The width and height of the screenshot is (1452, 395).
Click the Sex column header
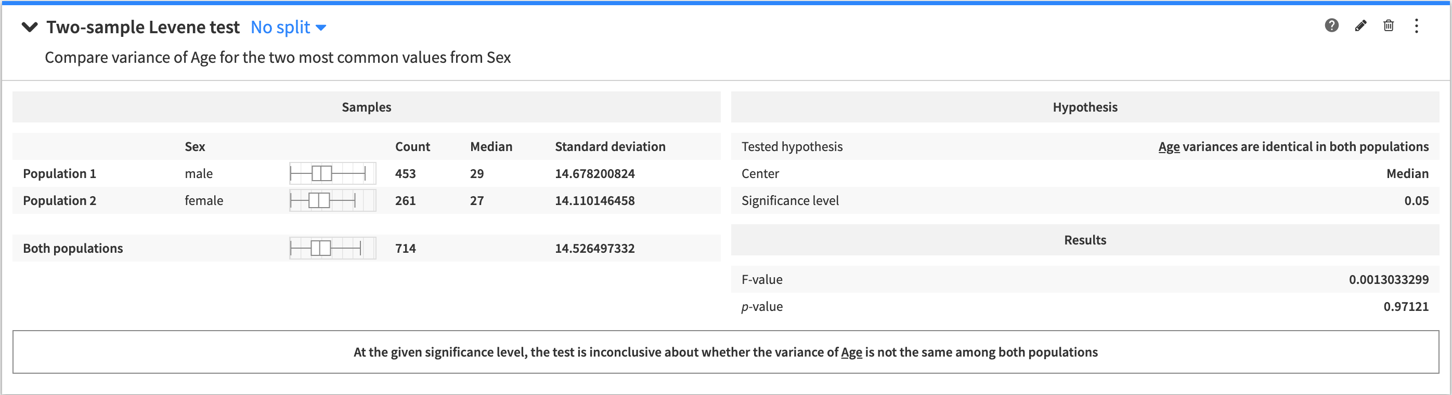pyautogui.click(x=195, y=146)
